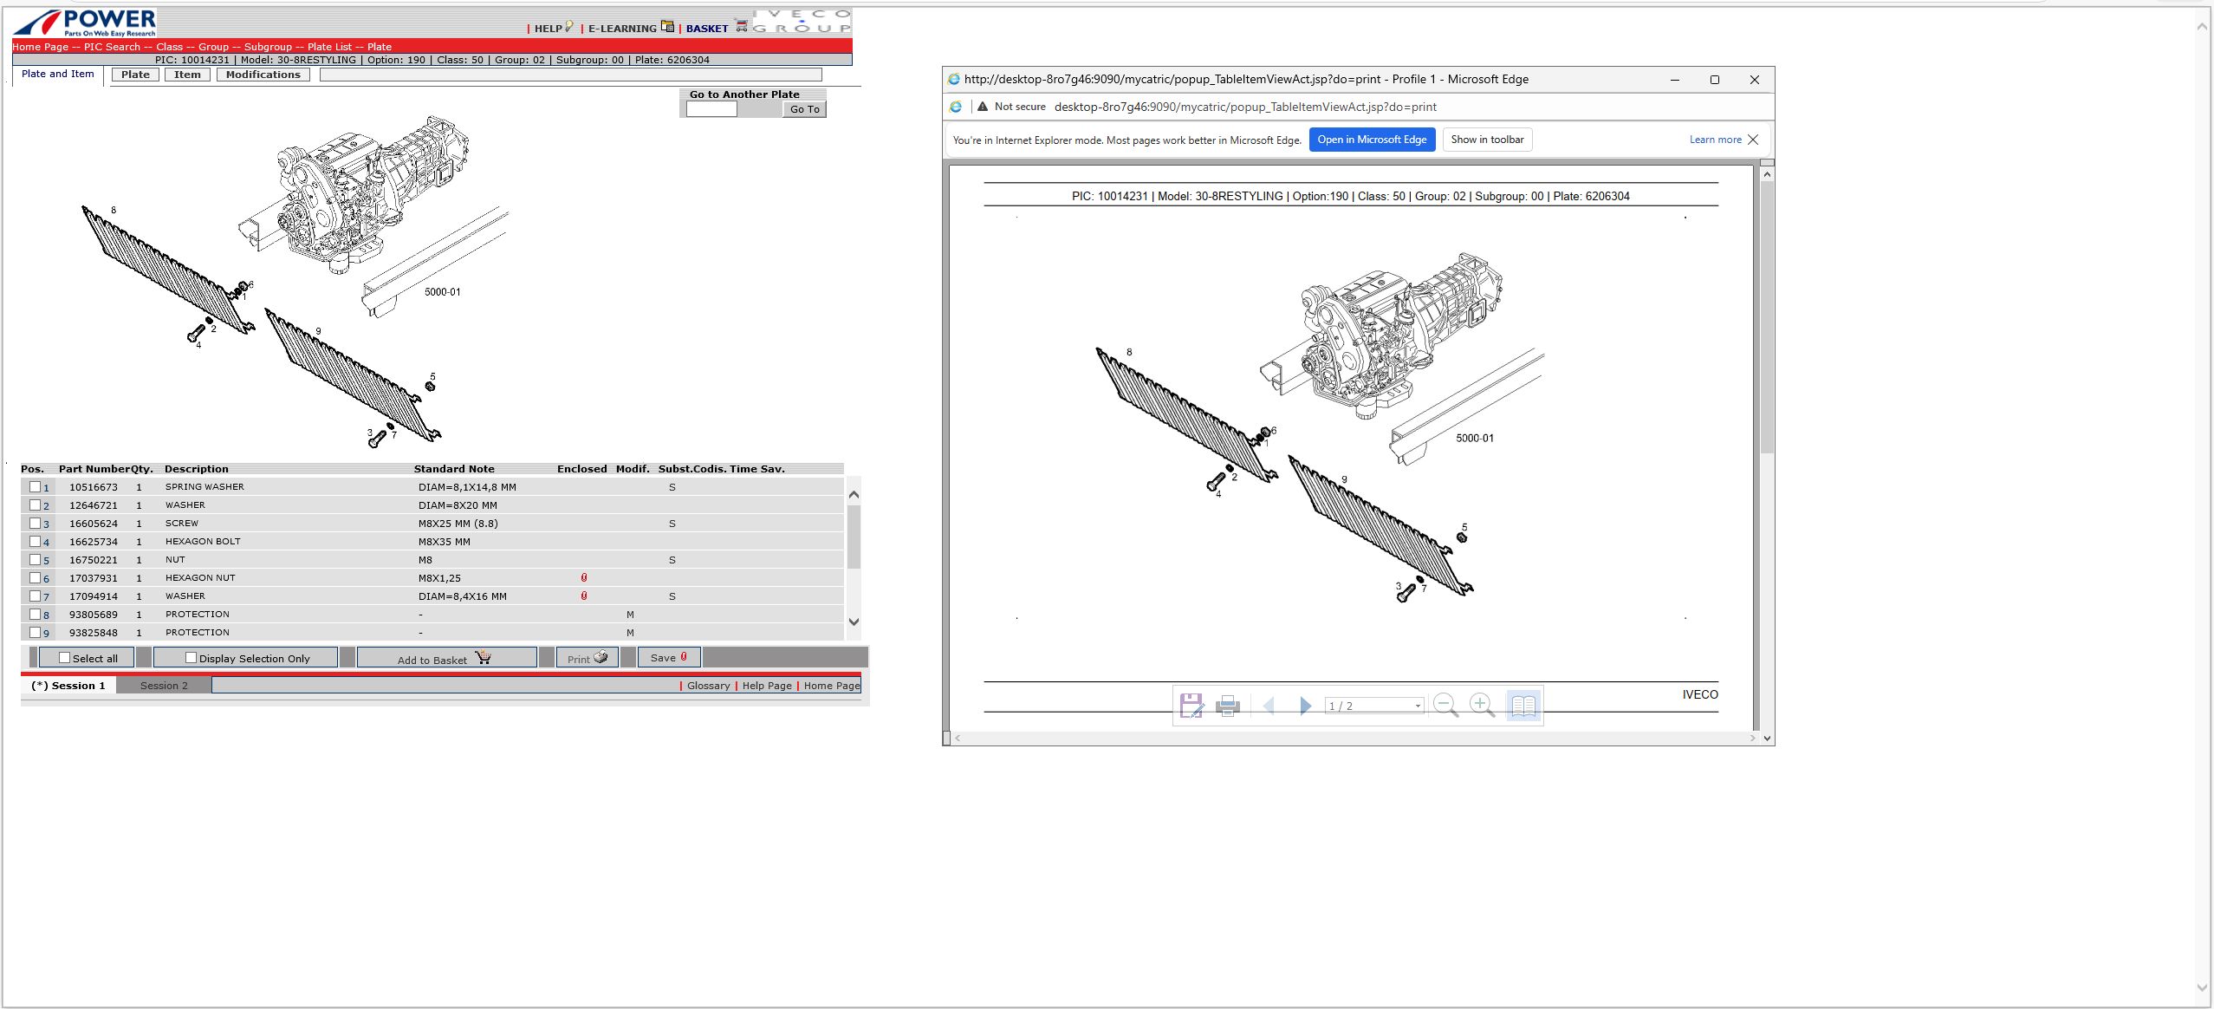Click the parts list scroll down arrow
The width and height of the screenshot is (2214, 1009).
coord(854,622)
